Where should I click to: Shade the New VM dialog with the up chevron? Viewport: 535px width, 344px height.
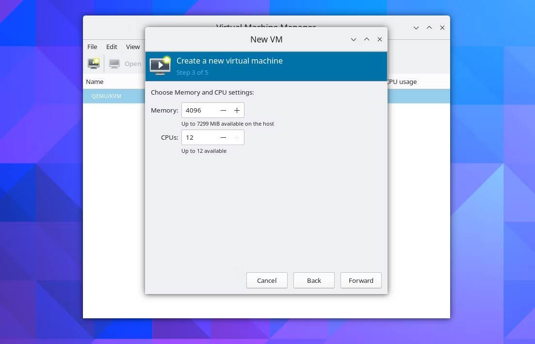point(367,39)
